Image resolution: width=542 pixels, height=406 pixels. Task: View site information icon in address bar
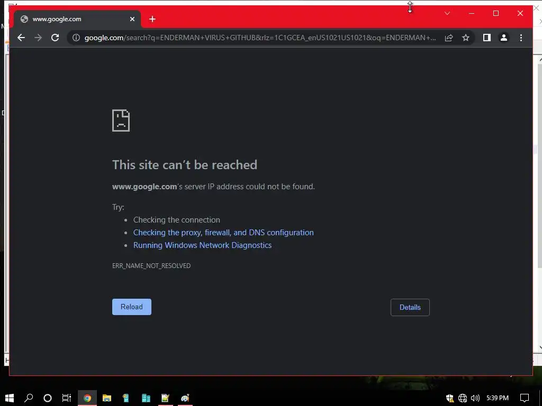76,38
